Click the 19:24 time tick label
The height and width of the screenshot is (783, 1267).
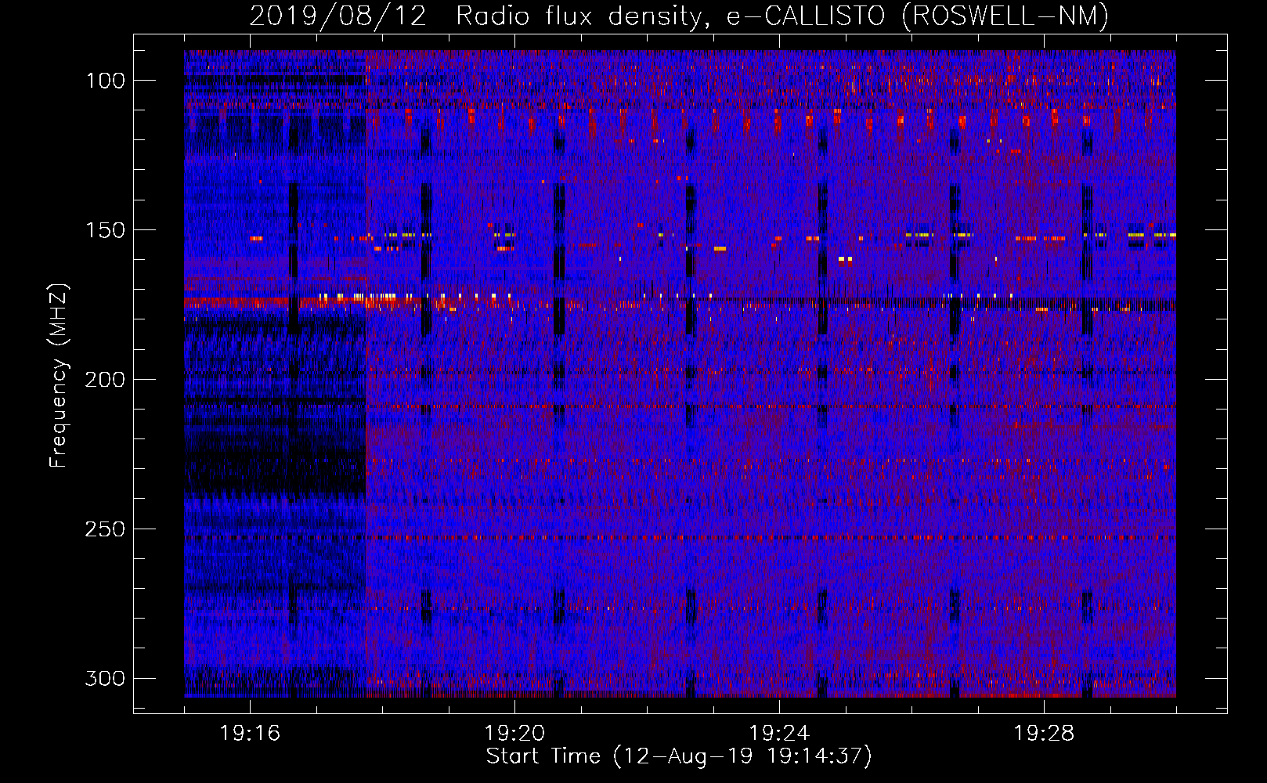tap(779, 734)
